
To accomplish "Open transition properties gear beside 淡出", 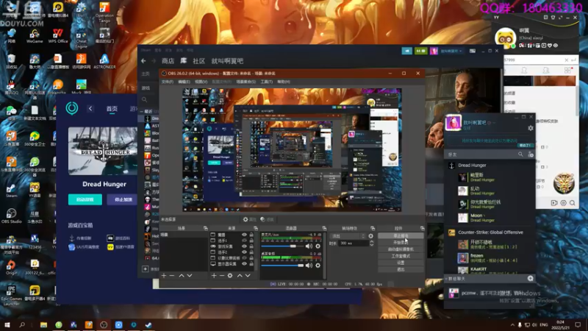I will coord(371,236).
